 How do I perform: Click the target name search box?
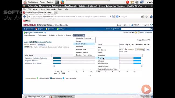click(x=136, y=29)
